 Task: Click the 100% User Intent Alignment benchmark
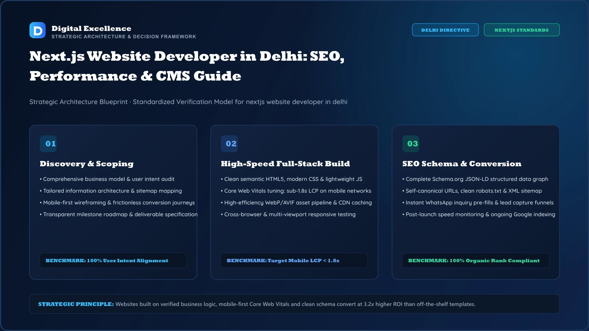point(113,260)
